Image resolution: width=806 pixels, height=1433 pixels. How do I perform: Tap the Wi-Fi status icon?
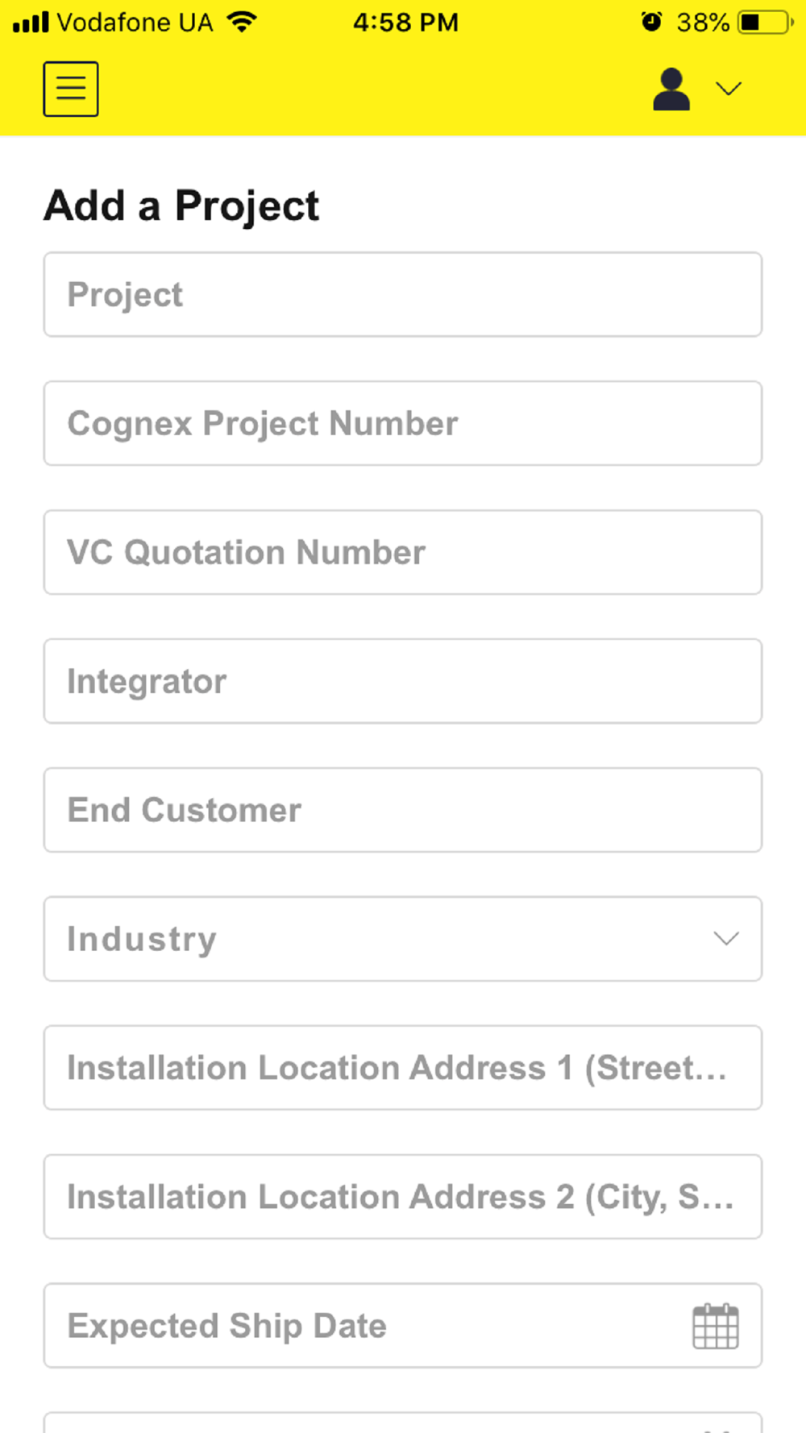(x=242, y=22)
